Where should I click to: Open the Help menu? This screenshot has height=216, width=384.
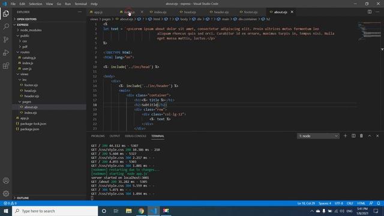pyautogui.click(x=94, y=4)
